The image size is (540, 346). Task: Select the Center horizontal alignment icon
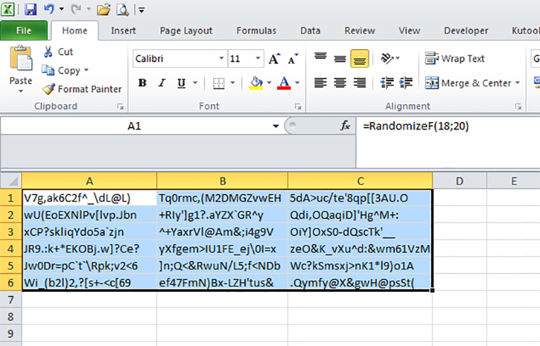pos(340,83)
